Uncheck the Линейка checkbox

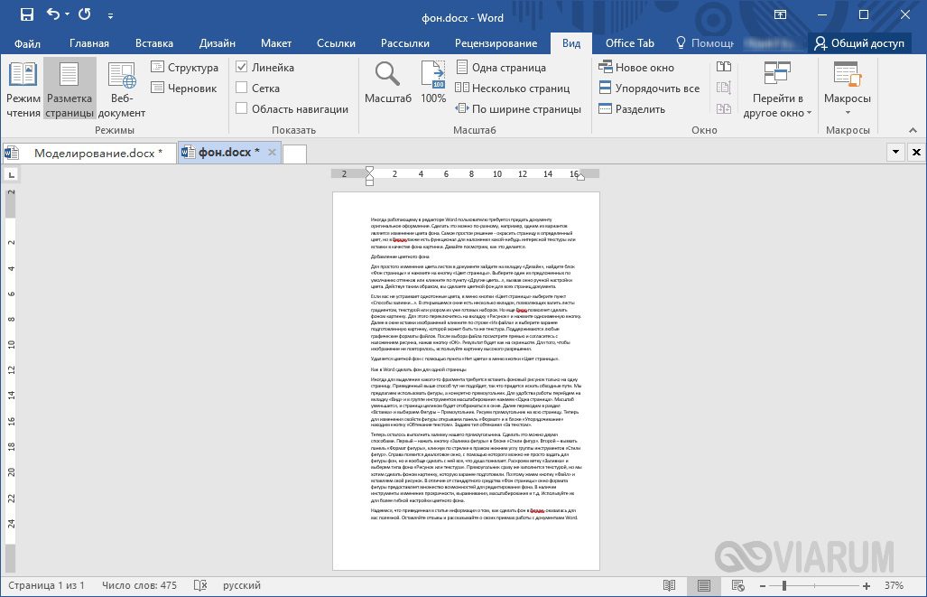click(x=241, y=67)
